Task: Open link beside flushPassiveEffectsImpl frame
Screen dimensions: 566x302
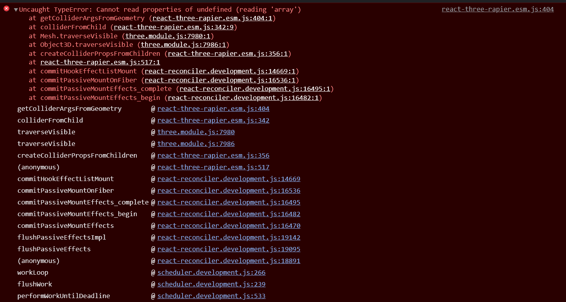Action: tap(229, 237)
